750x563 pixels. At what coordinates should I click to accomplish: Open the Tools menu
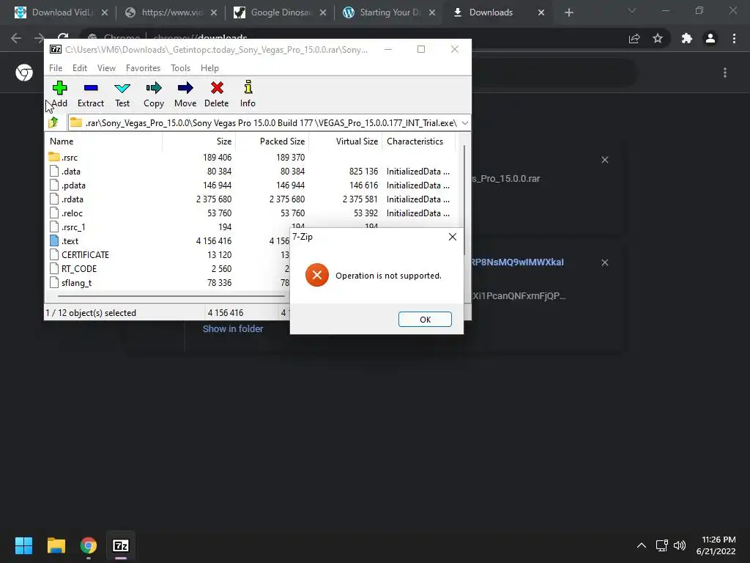coord(180,68)
